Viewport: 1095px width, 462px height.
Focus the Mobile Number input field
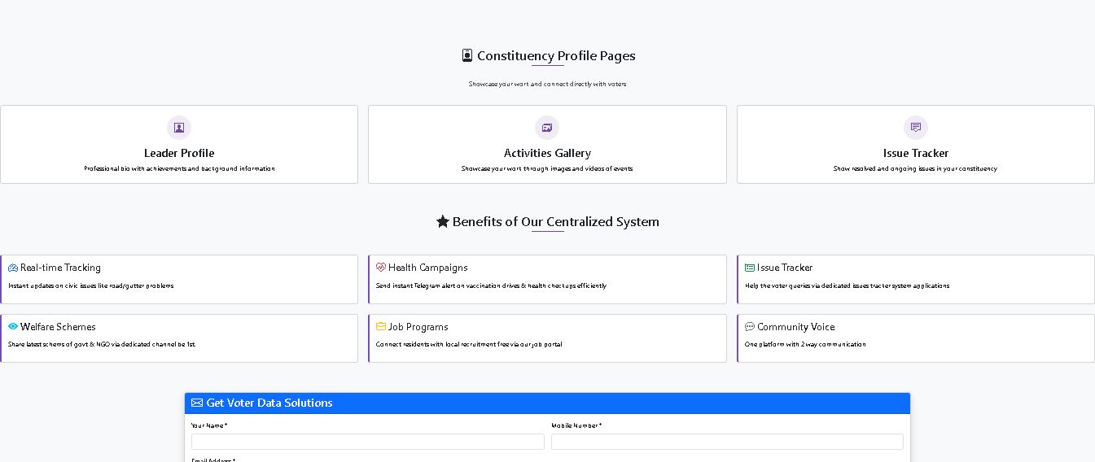[727, 442]
